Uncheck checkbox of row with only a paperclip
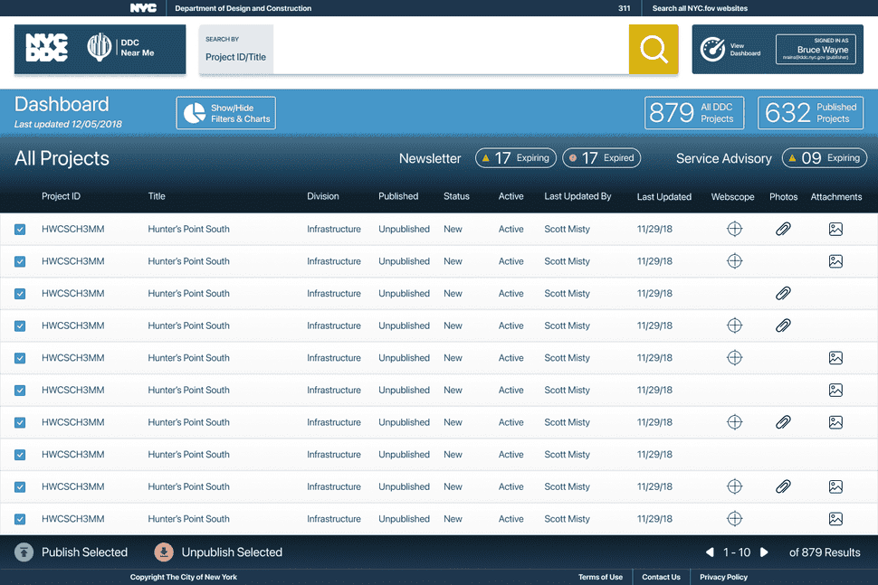Viewport: 878px width, 585px height. pyautogui.click(x=20, y=294)
